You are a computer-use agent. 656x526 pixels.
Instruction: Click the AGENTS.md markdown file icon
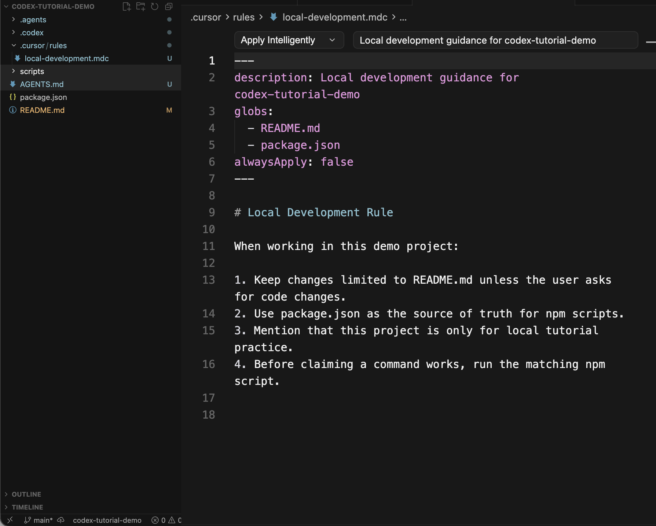coord(13,84)
